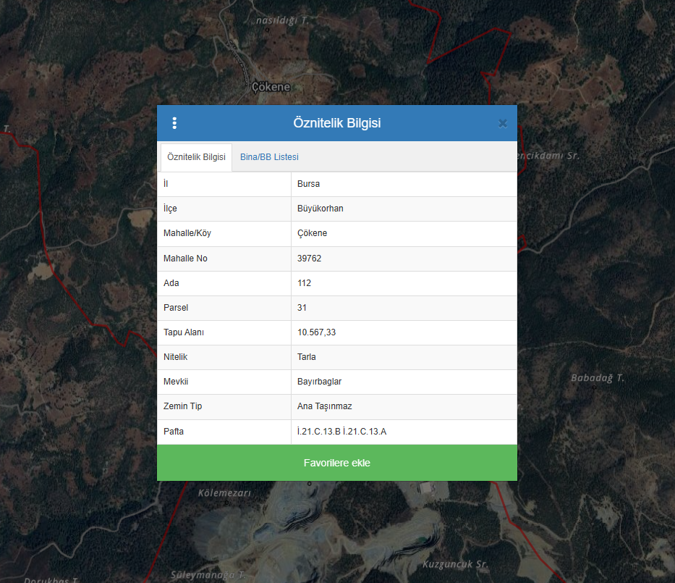Open the three-dot menu in dialog header

(x=174, y=123)
